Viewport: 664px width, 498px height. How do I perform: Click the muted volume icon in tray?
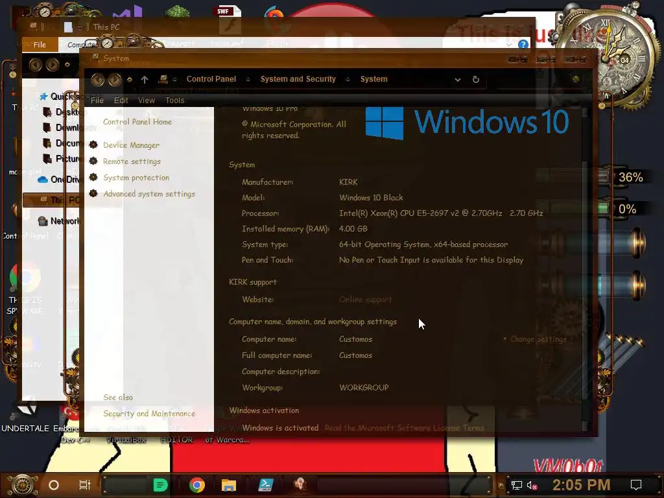coord(532,485)
